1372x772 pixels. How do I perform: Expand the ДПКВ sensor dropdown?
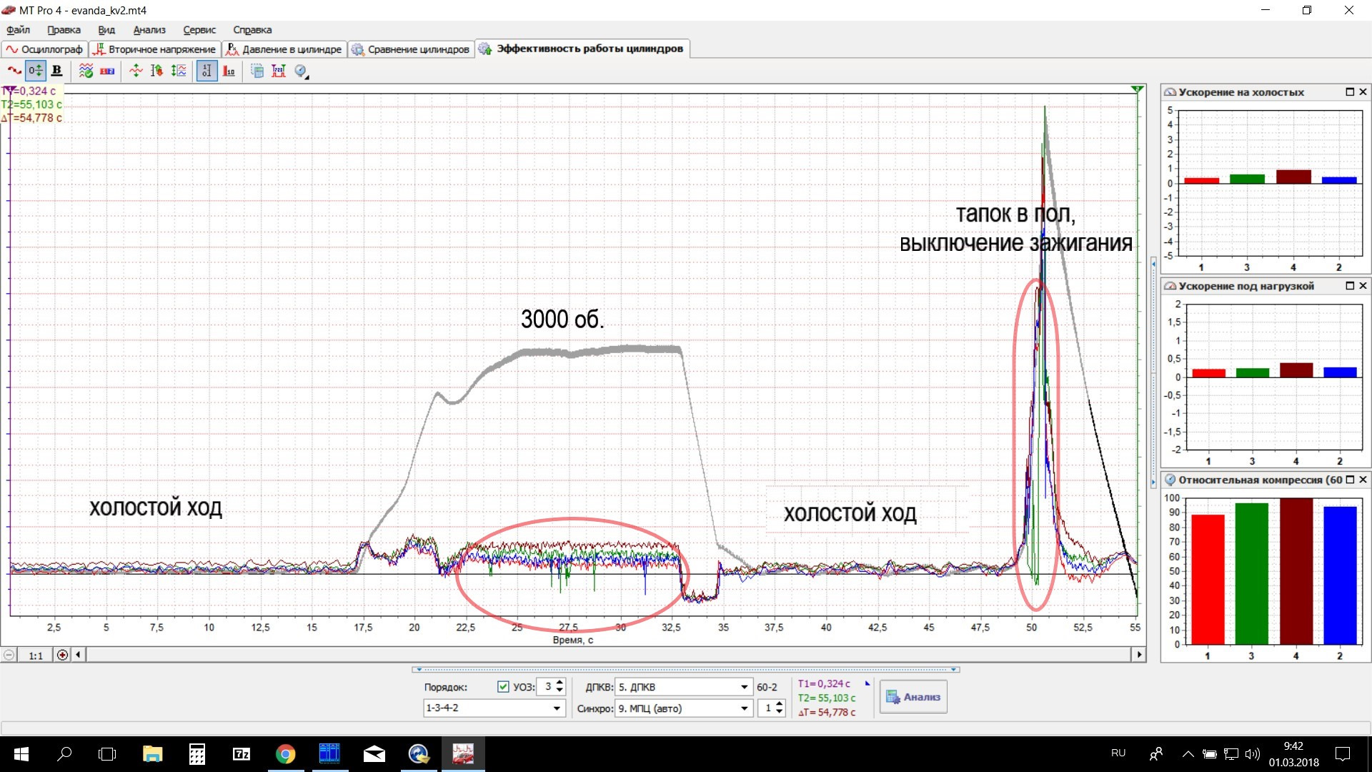tap(744, 687)
